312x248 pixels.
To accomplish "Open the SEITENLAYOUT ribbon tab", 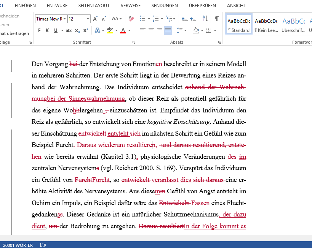I will tap(94, 6).
